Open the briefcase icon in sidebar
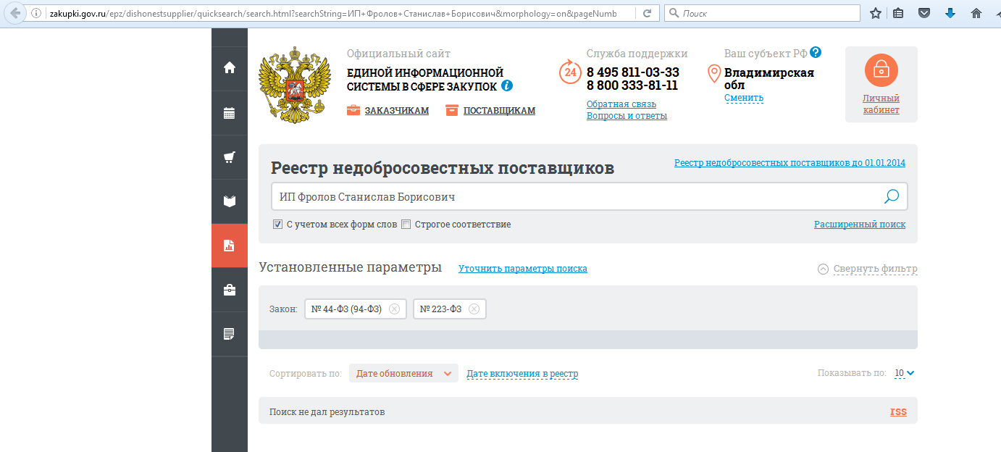This screenshot has height=452, width=1001. coord(230,290)
